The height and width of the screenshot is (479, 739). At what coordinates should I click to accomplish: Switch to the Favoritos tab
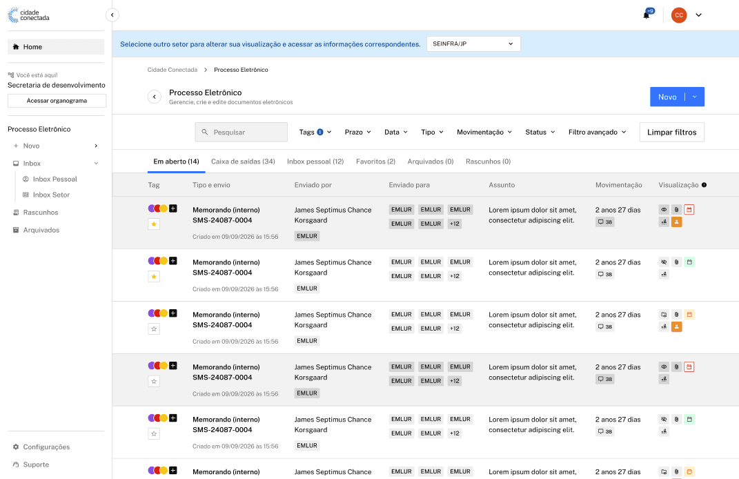(x=375, y=162)
